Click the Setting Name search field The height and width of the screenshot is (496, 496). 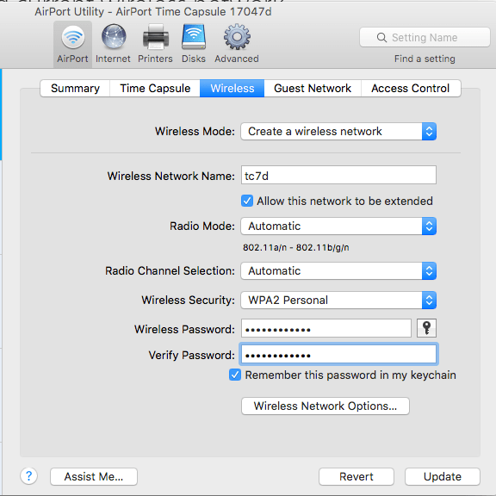[425, 37]
